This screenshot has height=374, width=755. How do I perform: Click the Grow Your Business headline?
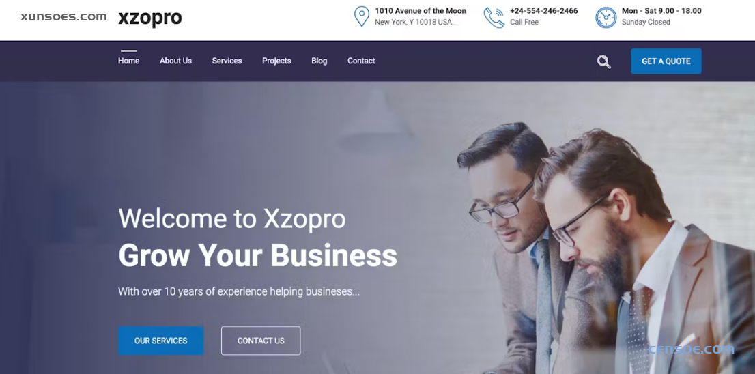pos(257,255)
